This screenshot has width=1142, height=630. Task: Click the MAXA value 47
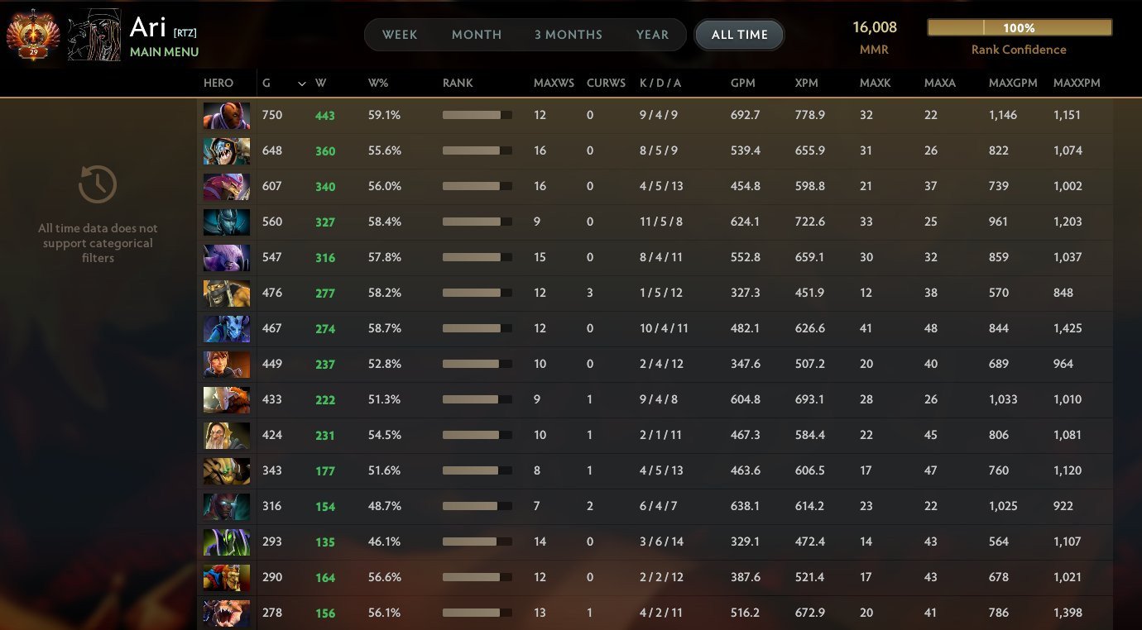tap(931, 470)
